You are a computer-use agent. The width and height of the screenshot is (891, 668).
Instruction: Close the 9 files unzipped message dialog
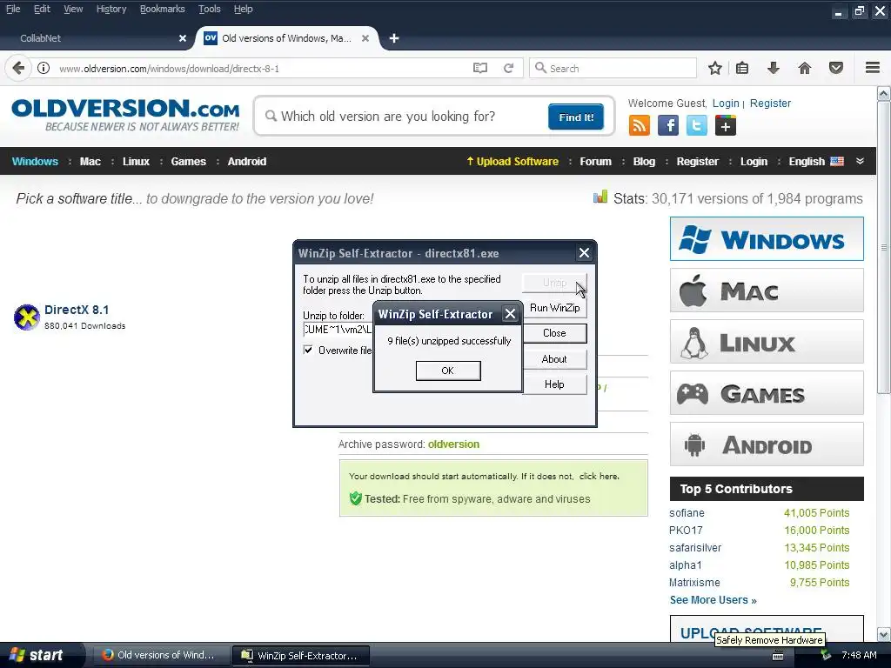click(510, 313)
